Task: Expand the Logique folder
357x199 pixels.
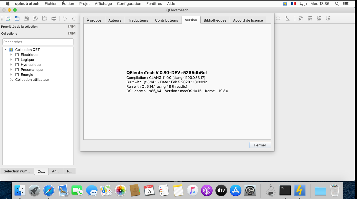Action: 11,60
